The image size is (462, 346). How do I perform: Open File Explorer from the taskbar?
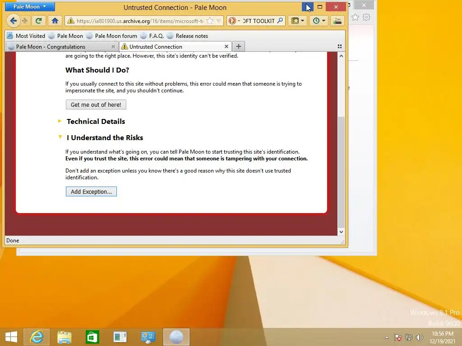(x=64, y=337)
